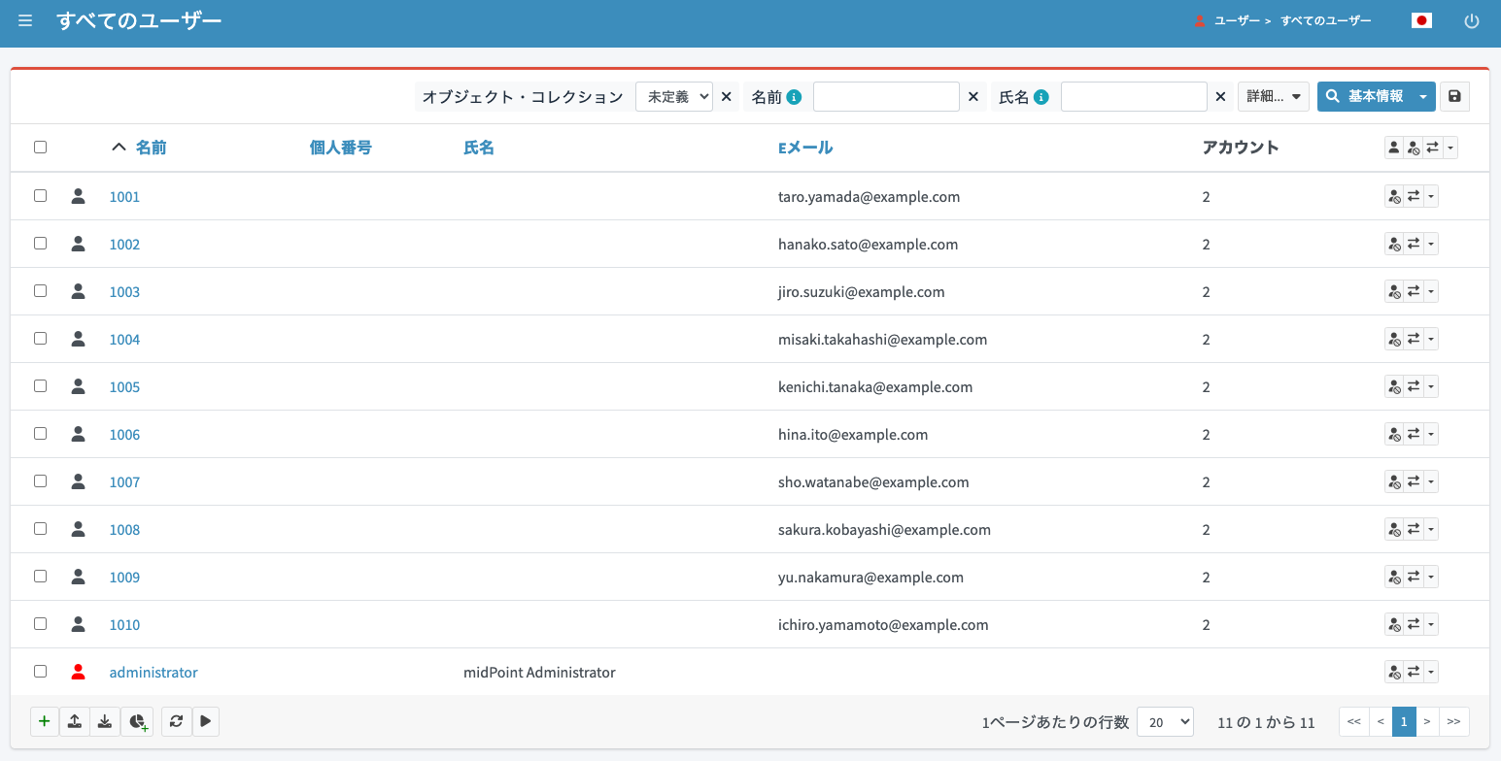
Task: Click red user icon of administrator
Action: pos(79,672)
